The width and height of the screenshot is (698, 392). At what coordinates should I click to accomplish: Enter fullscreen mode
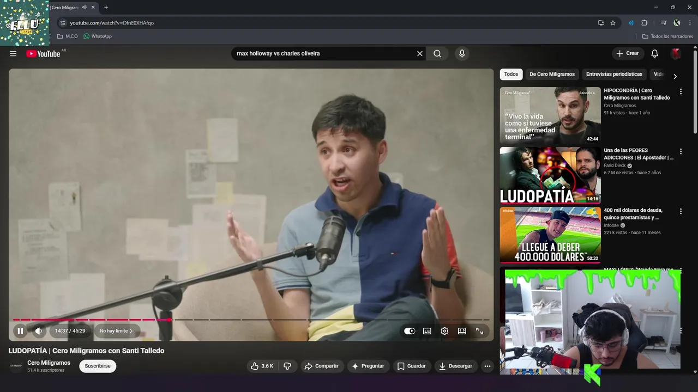pyautogui.click(x=479, y=330)
